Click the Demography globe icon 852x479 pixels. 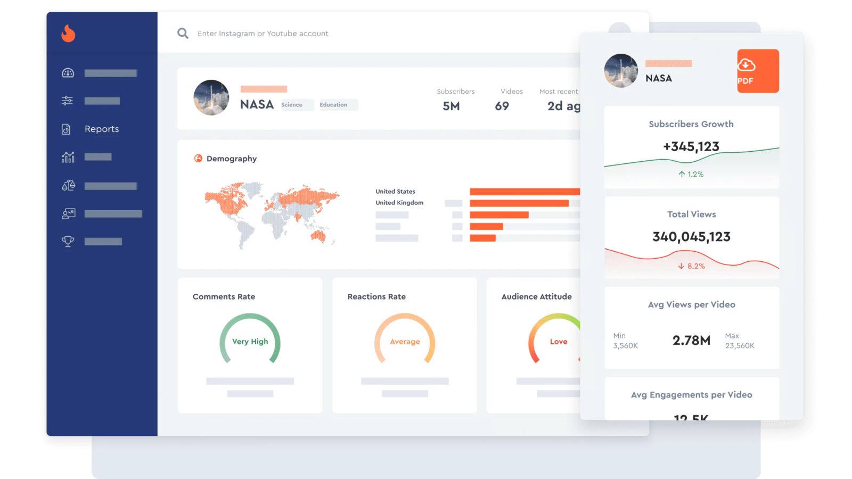pyautogui.click(x=198, y=158)
